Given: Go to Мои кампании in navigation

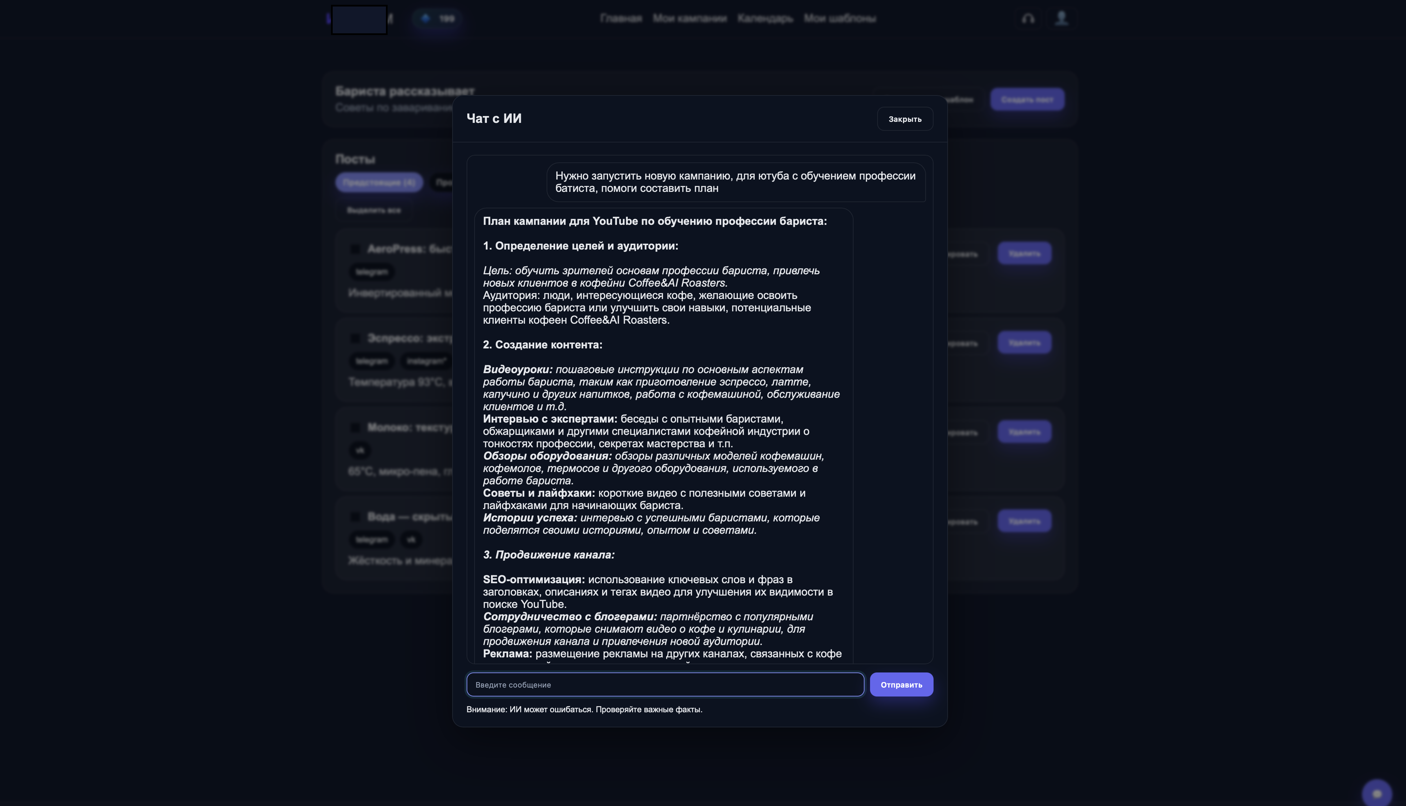Looking at the screenshot, I should click(x=689, y=19).
